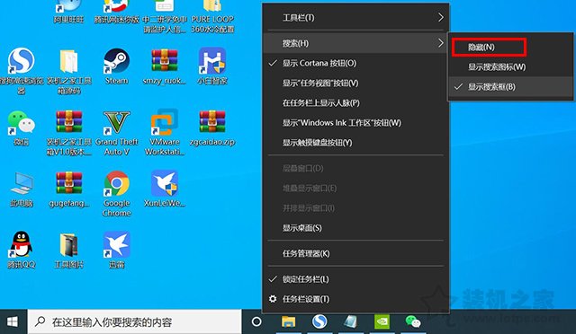Viewport: 576px width, 334px height.
Task: Enable 在任务栏上显示人脉(P) option
Action: click(355, 102)
